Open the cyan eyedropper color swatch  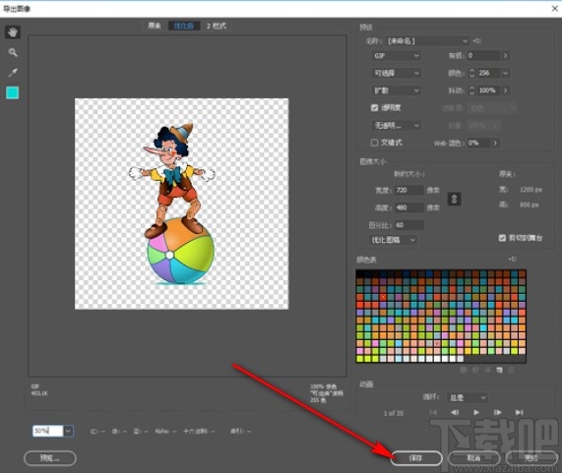click(13, 92)
